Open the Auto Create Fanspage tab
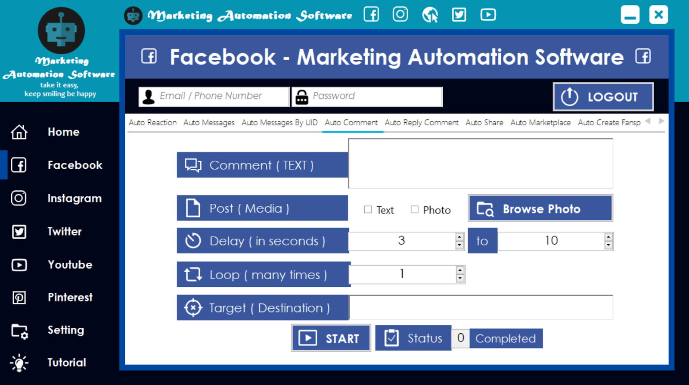This screenshot has width=689, height=385. coord(609,123)
